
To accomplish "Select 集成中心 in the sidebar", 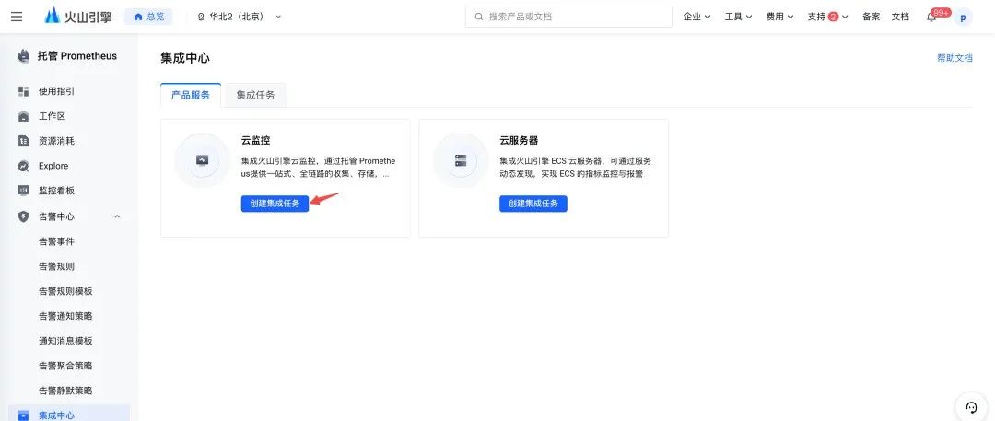I will coord(68,414).
